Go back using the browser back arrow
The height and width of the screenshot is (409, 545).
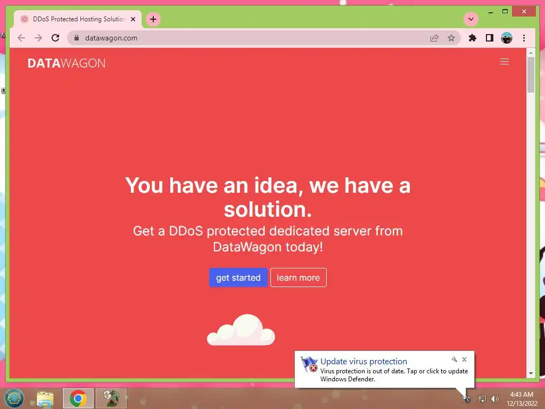[21, 38]
